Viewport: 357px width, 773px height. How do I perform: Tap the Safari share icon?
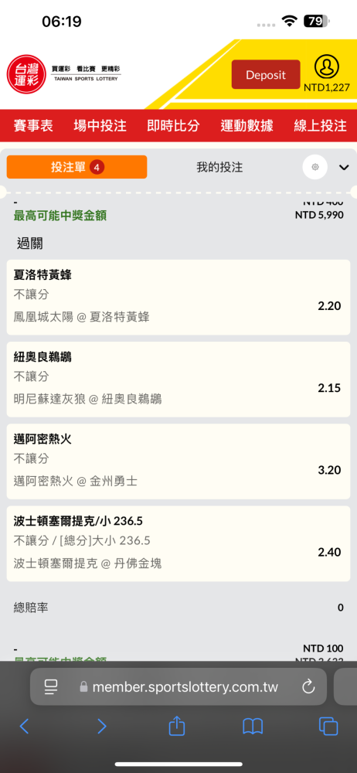[176, 726]
